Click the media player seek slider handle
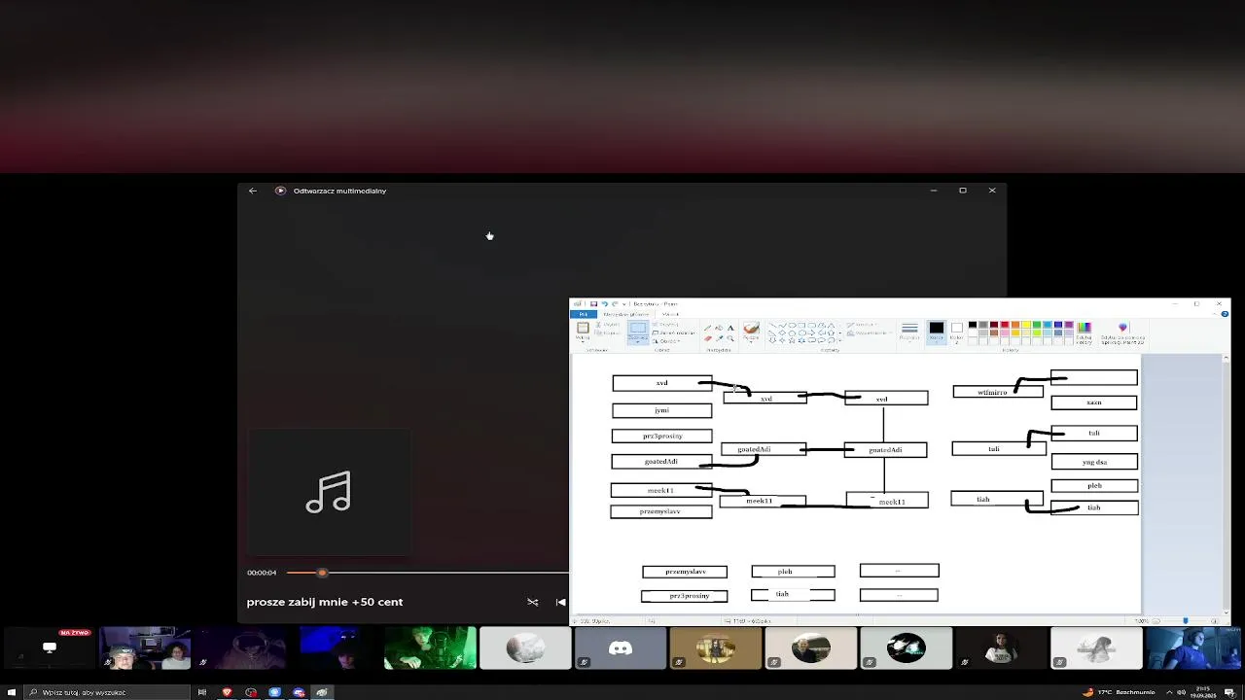The height and width of the screenshot is (700, 1245). point(322,573)
